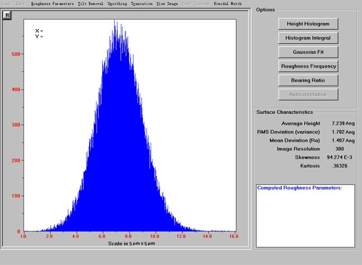The height and width of the screenshot is (265, 362).
Task: Click the RMS Deviation value 1.782 Ang
Action: 343,132
